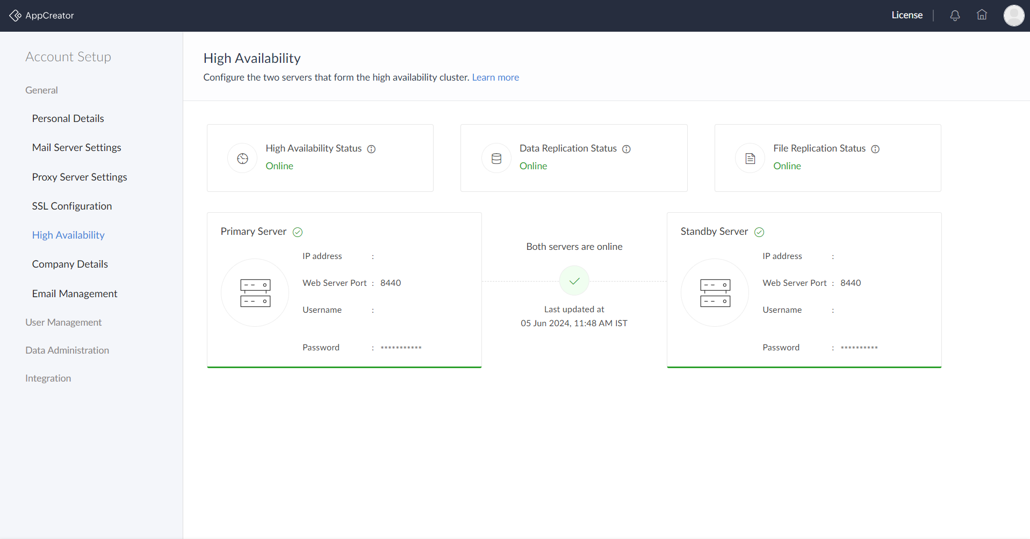The height and width of the screenshot is (539, 1030).
Task: Go to home via house icon
Action: tap(982, 15)
